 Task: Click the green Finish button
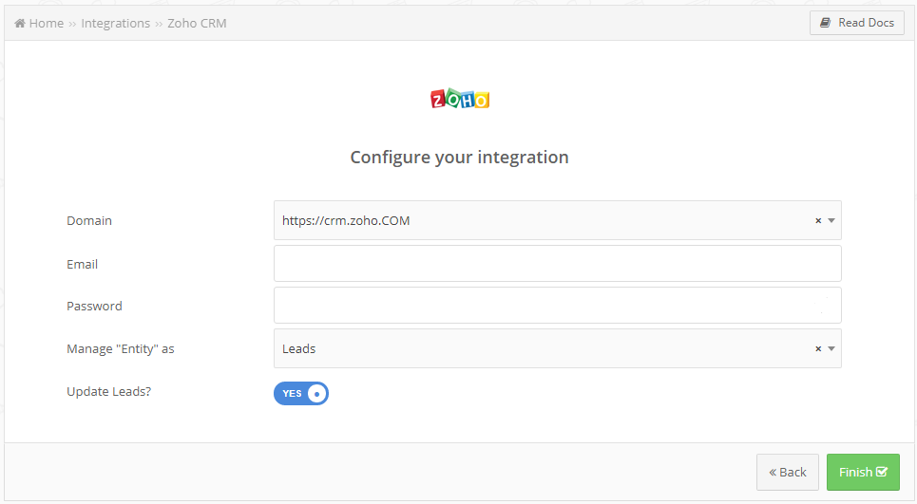(863, 472)
